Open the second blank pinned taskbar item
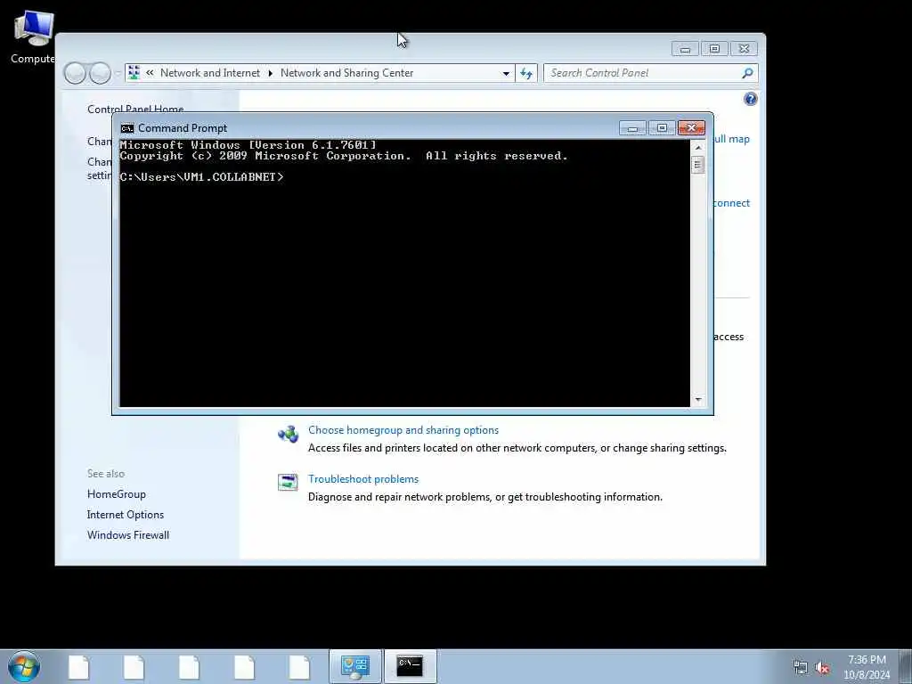 [x=134, y=666]
